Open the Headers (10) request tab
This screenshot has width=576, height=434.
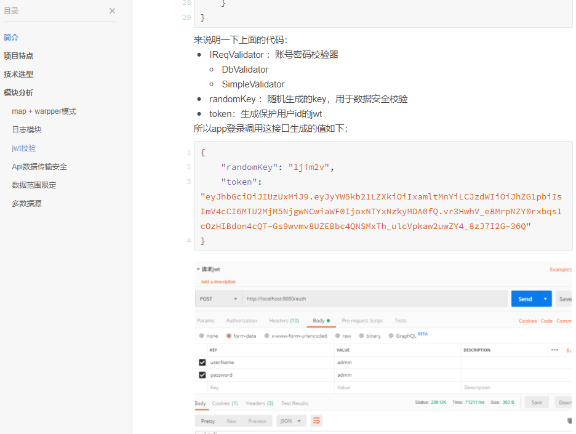[284, 321]
